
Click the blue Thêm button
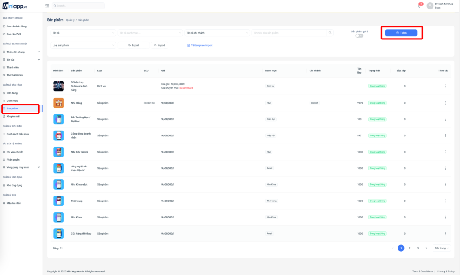click(401, 33)
